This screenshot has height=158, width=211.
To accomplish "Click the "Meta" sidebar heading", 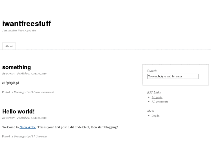I will point(151,111).
